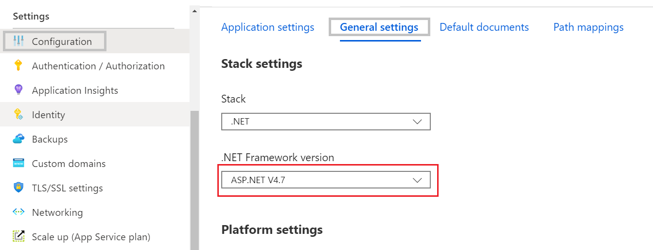Click the Custom domains www icon
The height and width of the screenshot is (250, 653).
(19, 163)
